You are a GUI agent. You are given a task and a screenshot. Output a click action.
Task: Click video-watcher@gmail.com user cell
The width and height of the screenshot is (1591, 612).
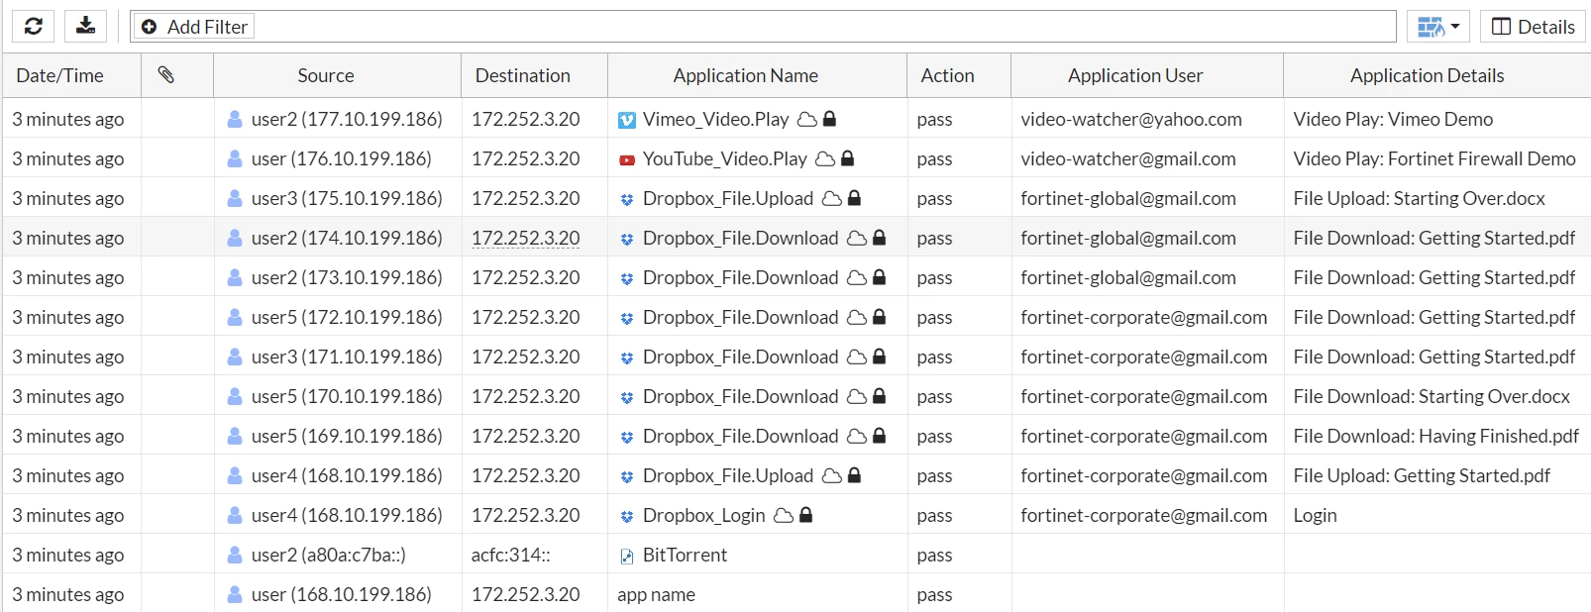[x=1128, y=158]
